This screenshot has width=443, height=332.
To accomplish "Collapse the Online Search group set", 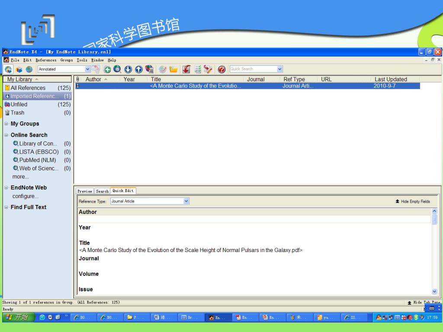I will [6, 135].
